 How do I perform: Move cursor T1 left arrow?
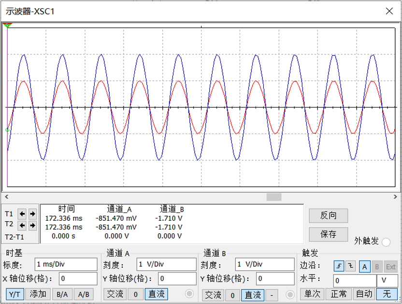click(22, 214)
